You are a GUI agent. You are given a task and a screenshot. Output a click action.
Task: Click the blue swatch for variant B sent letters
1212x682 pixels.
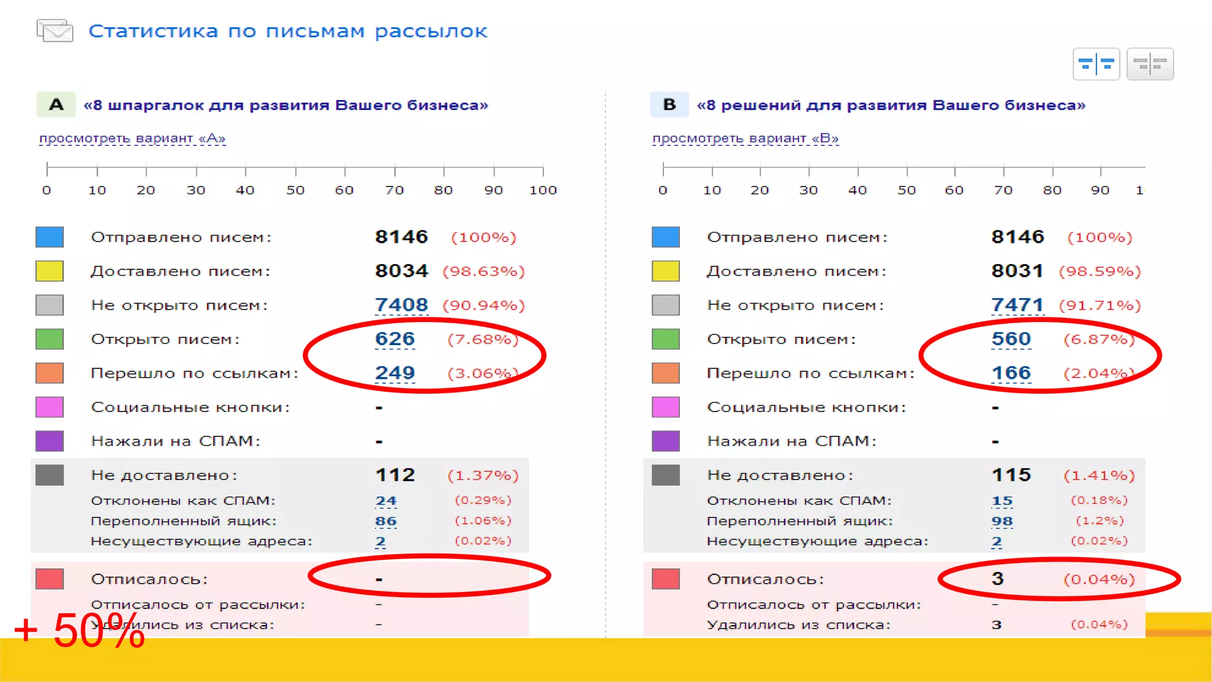click(666, 237)
